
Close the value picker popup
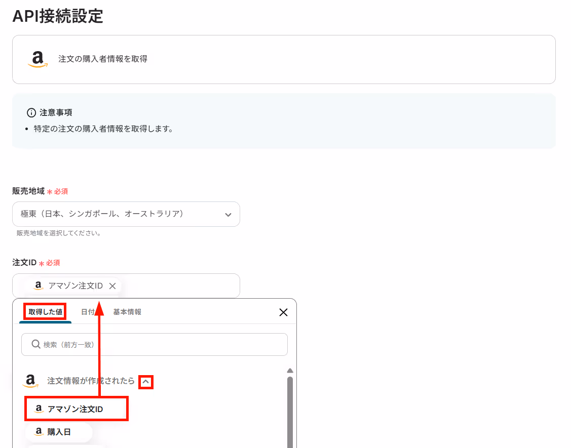click(x=283, y=312)
